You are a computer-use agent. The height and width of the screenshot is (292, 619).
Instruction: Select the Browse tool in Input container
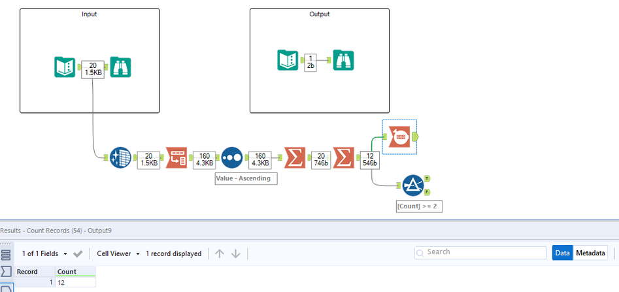click(x=121, y=67)
